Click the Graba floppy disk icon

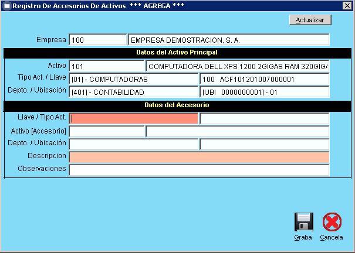pyautogui.click(x=303, y=222)
